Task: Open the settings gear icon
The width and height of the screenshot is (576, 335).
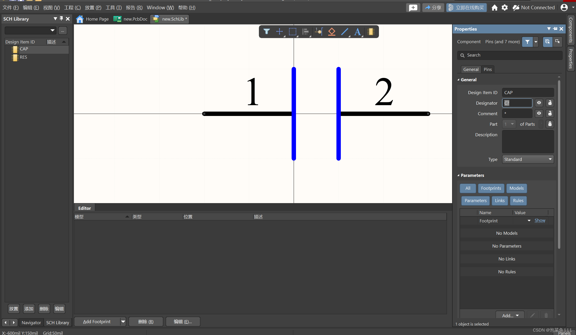Action: click(x=505, y=8)
